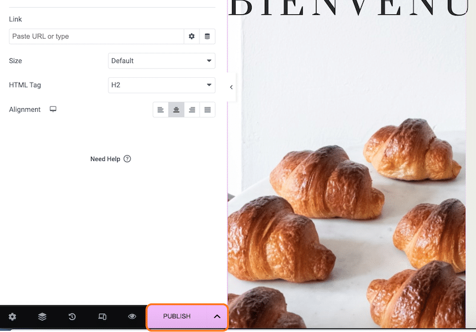Switch Responsive mode icon

[x=102, y=317]
